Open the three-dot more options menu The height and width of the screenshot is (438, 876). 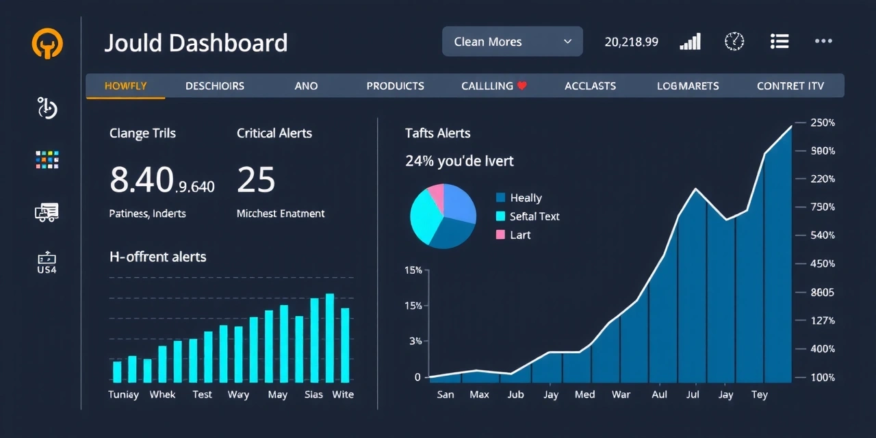(823, 42)
